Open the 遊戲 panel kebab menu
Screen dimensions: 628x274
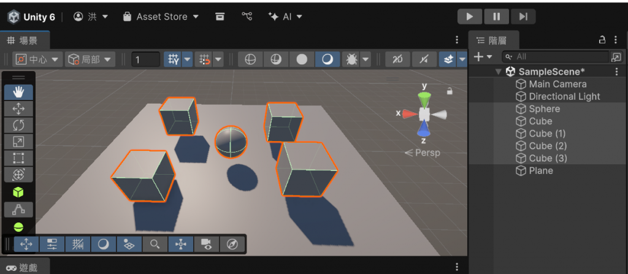click(457, 267)
